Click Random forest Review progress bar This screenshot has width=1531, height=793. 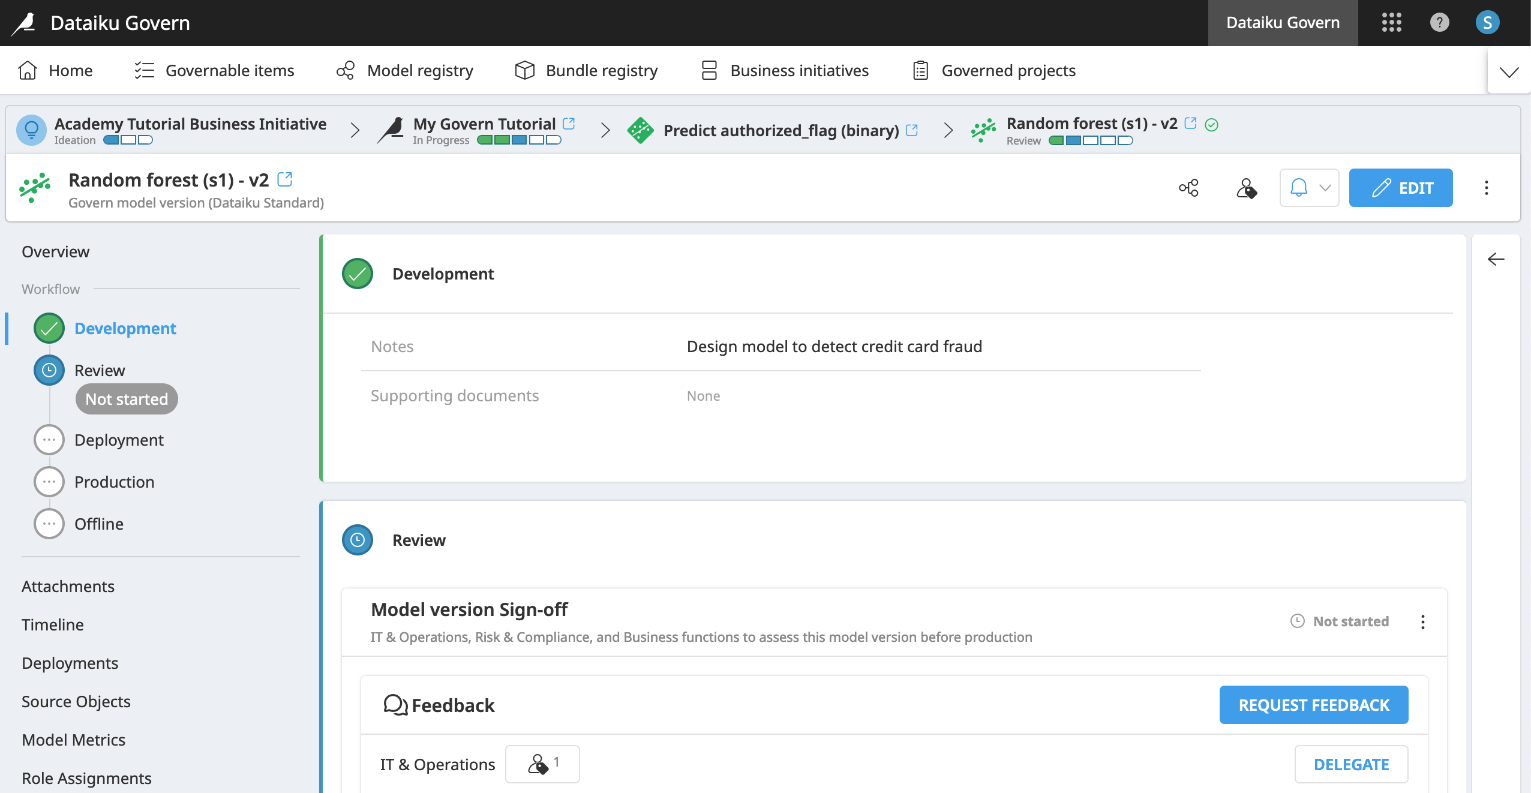click(x=1091, y=141)
